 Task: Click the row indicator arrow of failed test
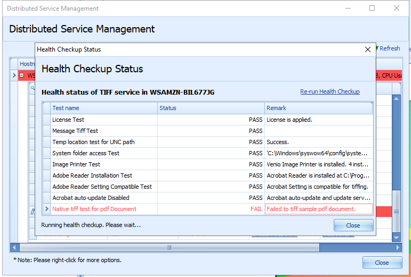[x=47, y=209]
